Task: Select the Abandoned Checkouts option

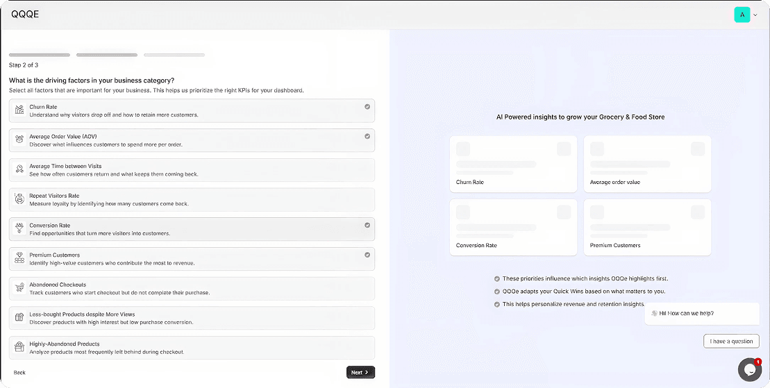Action: 192,288
